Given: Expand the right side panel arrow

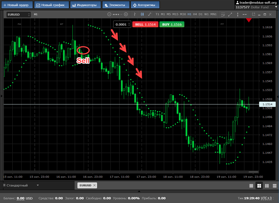Looking at the screenshot, I should [278, 97].
